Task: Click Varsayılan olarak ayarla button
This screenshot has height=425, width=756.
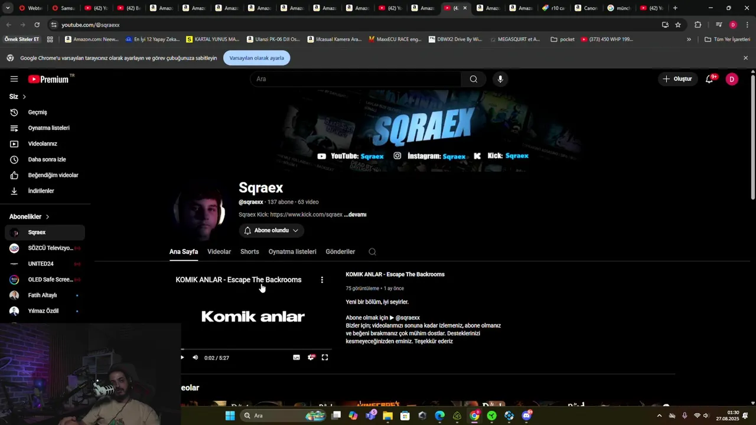Action: (257, 58)
